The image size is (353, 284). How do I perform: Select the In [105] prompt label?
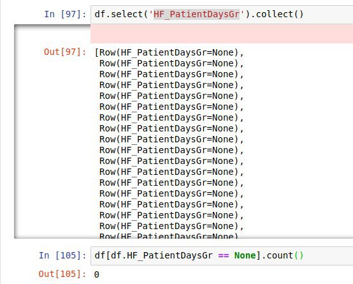62,255
